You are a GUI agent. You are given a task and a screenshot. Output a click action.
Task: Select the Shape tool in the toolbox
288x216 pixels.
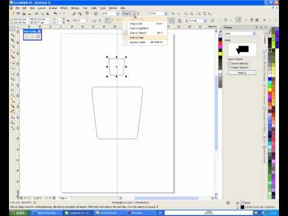13,35
